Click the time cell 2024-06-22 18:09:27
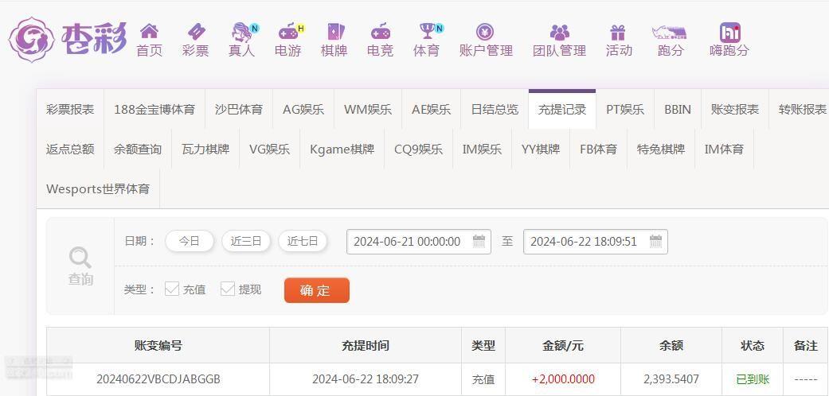Viewport: 829px width, 396px height. click(366, 379)
